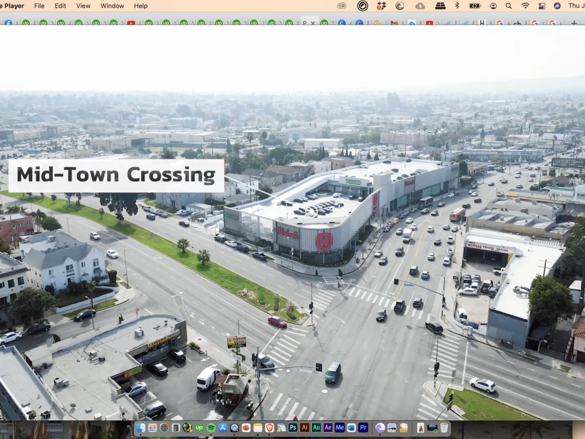
Task: Open the Player application menu
Action: click(x=13, y=6)
